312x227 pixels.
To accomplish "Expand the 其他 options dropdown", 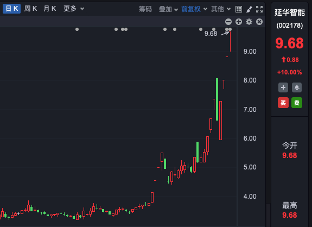I will point(221,9).
